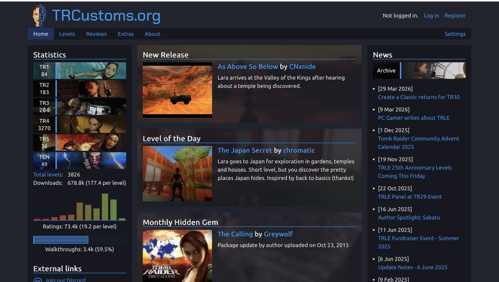Viewport: 499px width, 282px height.
Task: Open TRLE 25th Anniversary Levels news
Action: tap(415, 172)
